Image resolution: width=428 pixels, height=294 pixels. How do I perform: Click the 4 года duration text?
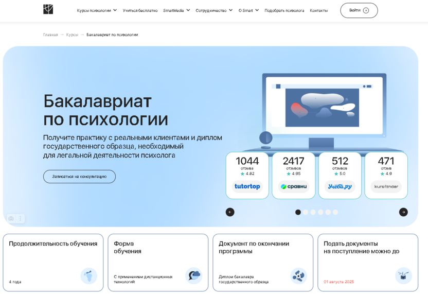coord(15,282)
